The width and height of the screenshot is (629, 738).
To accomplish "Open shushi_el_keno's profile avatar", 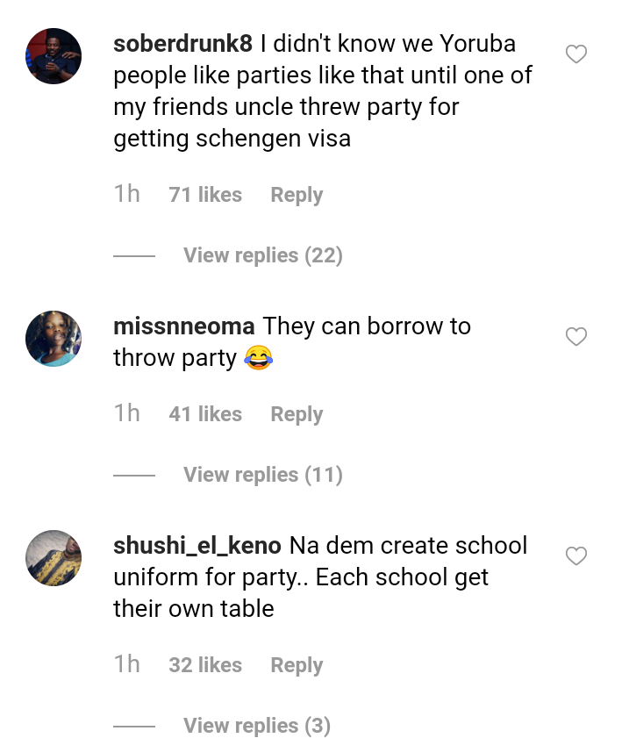I will [x=54, y=558].
